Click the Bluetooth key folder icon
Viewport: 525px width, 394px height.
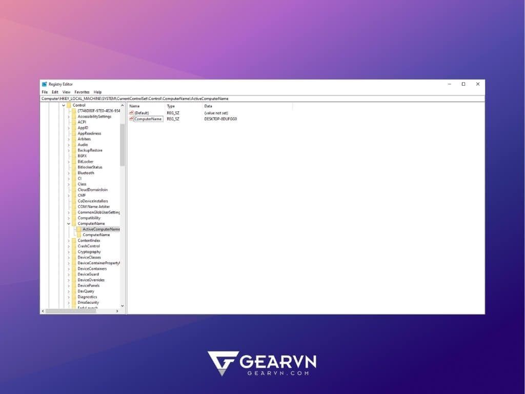(x=75, y=172)
